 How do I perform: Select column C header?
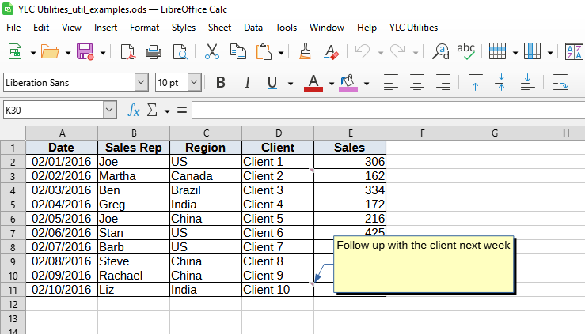coord(206,133)
